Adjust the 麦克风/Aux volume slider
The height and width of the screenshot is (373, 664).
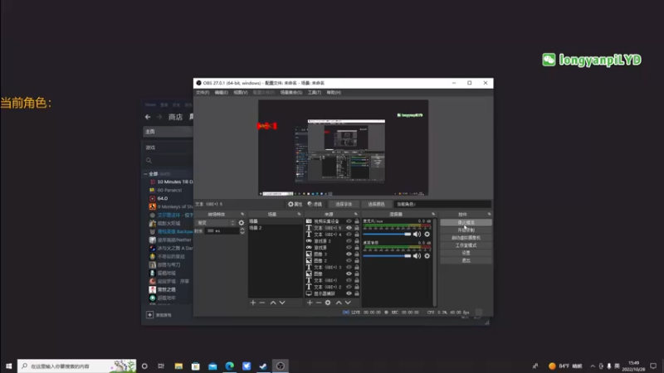tap(387, 234)
